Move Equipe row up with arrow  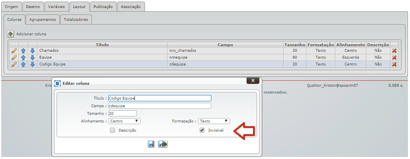tap(23, 57)
